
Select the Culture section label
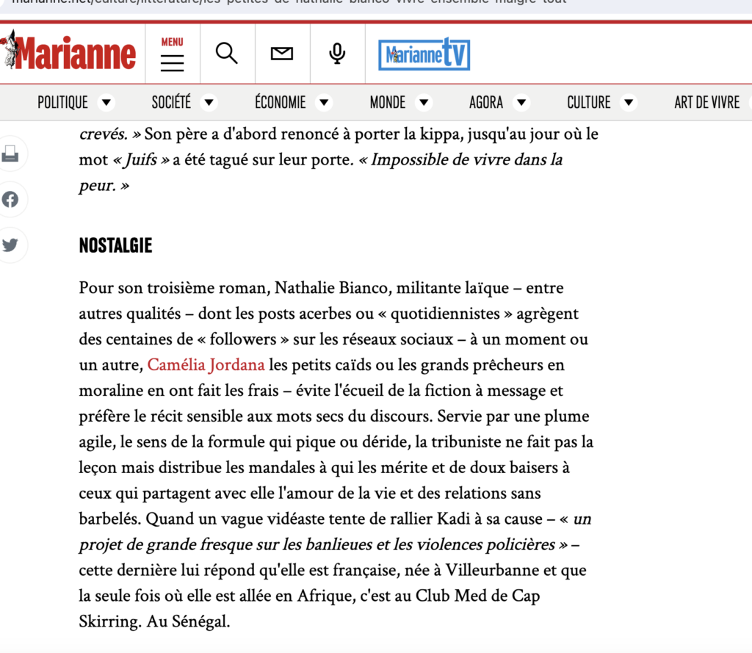(x=588, y=103)
